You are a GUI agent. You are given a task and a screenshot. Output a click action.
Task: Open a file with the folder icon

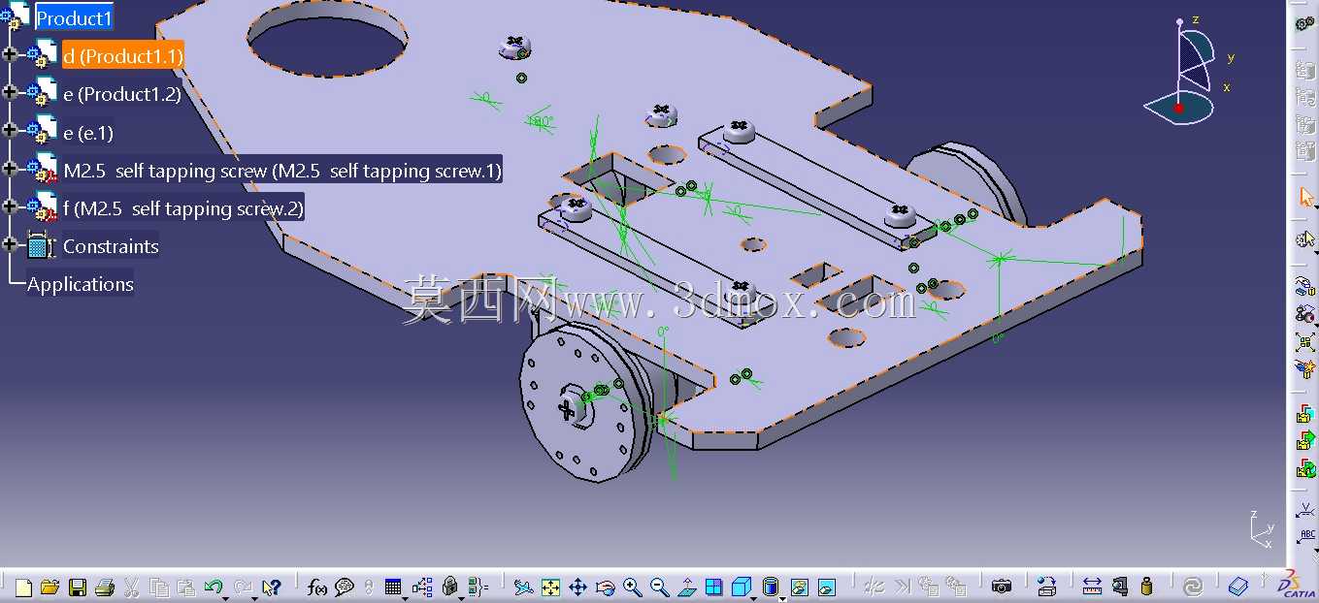pyautogui.click(x=50, y=587)
